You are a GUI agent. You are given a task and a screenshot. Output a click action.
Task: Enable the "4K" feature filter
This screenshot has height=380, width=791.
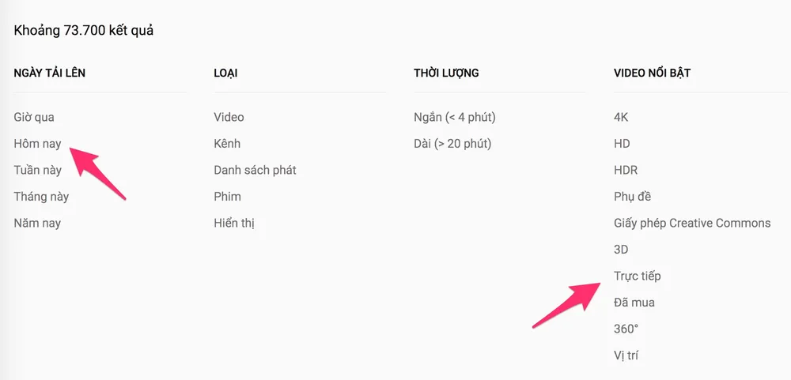tap(621, 117)
